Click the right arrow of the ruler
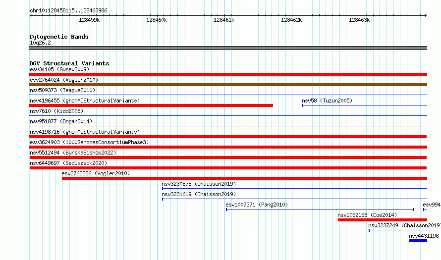Screen dimensions: 441x260 point(425,15)
